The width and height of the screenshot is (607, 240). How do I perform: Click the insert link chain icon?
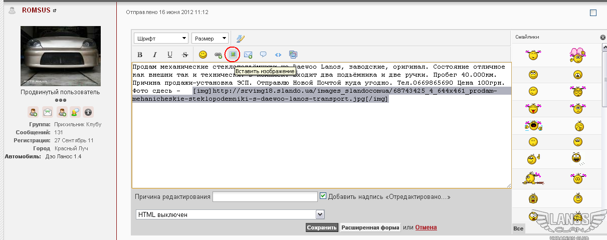click(x=218, y=55)
